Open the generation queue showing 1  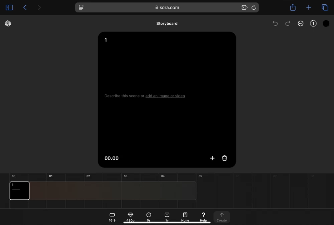tap(313, 23)
